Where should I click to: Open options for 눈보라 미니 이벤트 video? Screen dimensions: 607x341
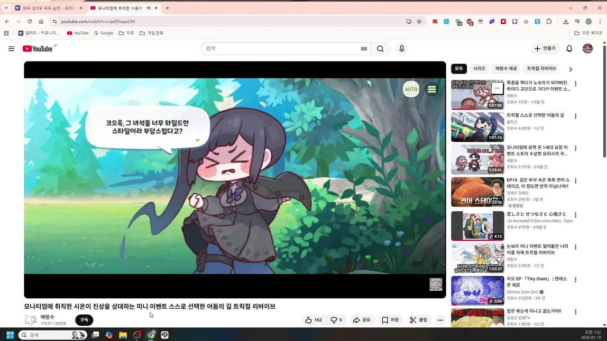pyautogui.click(x=576, y=247)
